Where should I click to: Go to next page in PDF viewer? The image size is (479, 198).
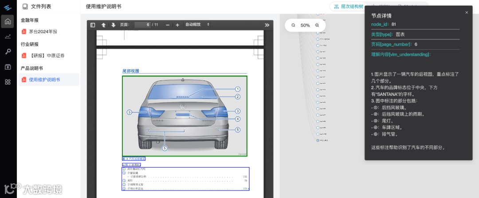tap(114, 25)
